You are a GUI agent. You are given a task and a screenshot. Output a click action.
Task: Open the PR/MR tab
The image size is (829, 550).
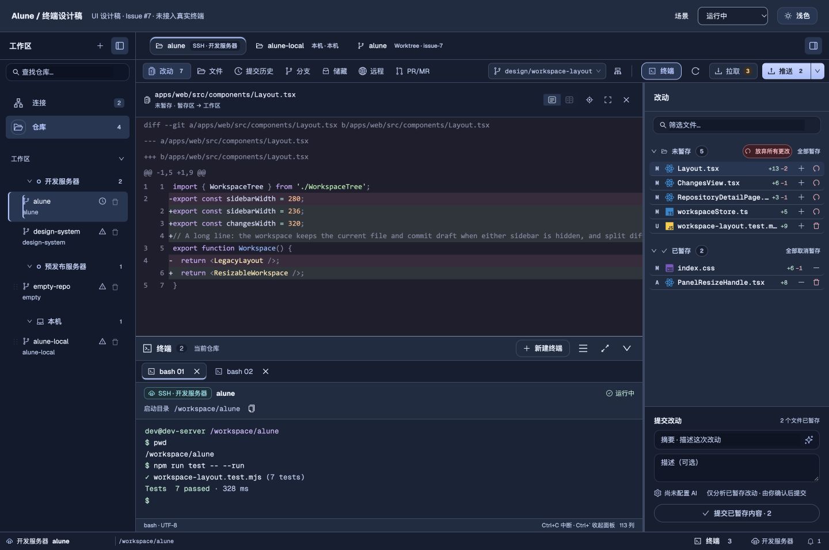[413, 71]
